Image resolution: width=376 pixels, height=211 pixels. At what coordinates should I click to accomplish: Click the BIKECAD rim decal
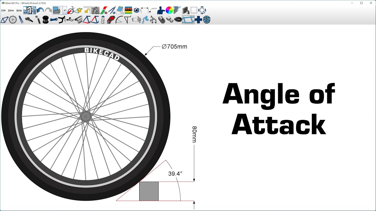102,54
